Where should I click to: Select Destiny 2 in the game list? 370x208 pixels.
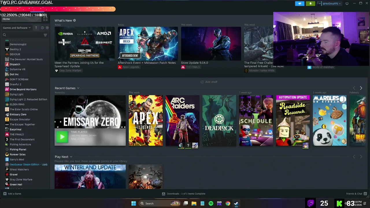click(x=15, y=49)
